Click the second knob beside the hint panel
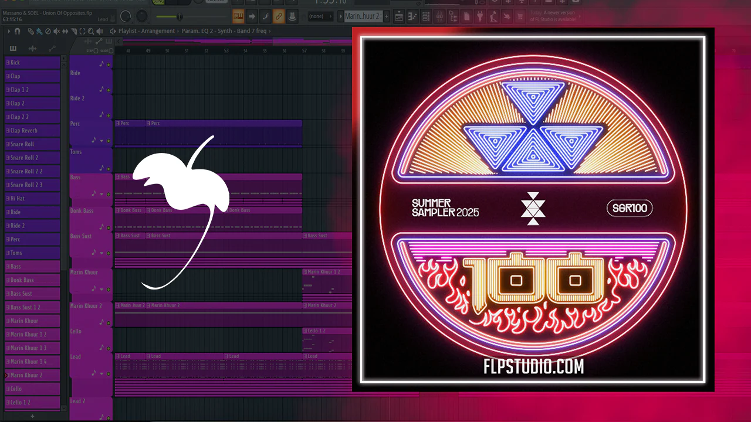The width and height of the screenshot is (751, 422). [x=142, y=16]
